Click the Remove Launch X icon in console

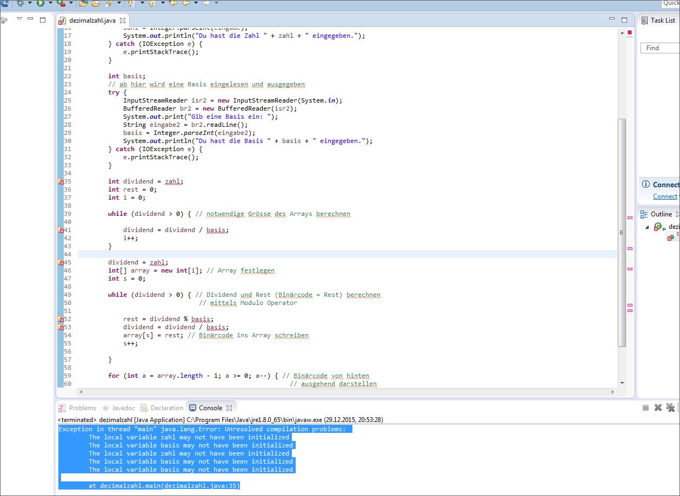pyautogui.click(x=658, y=408)
